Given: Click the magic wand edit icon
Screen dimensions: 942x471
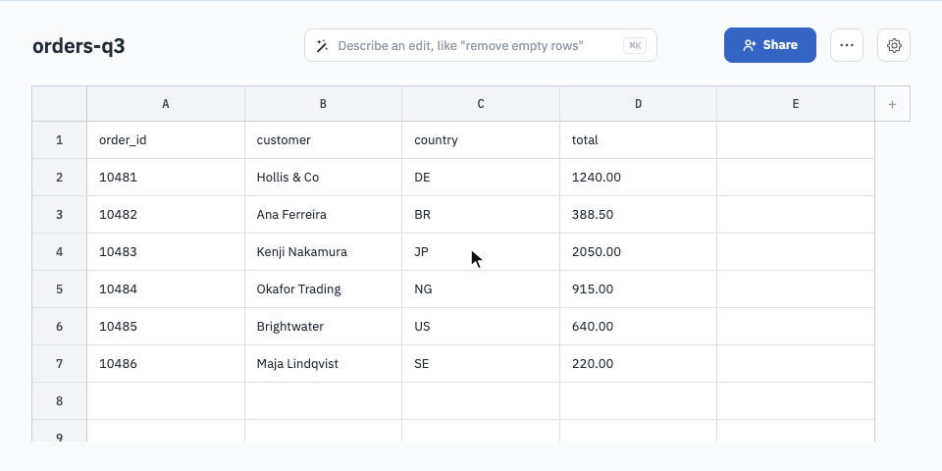Looking at the screenshot, I should 322,46.
